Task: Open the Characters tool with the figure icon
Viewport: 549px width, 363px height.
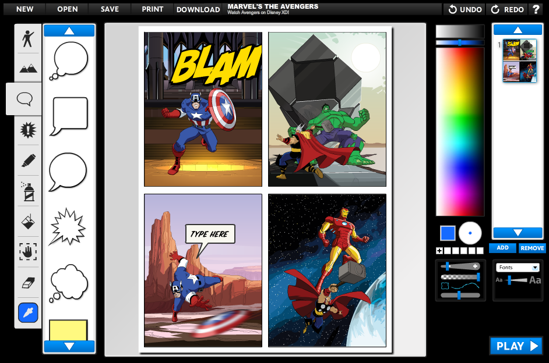Action: tap(28, 38)
